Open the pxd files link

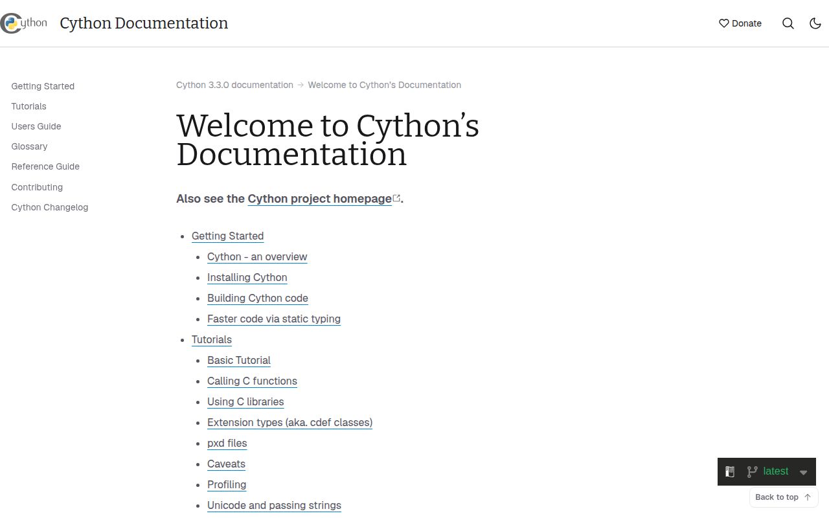tap(227, 444)
